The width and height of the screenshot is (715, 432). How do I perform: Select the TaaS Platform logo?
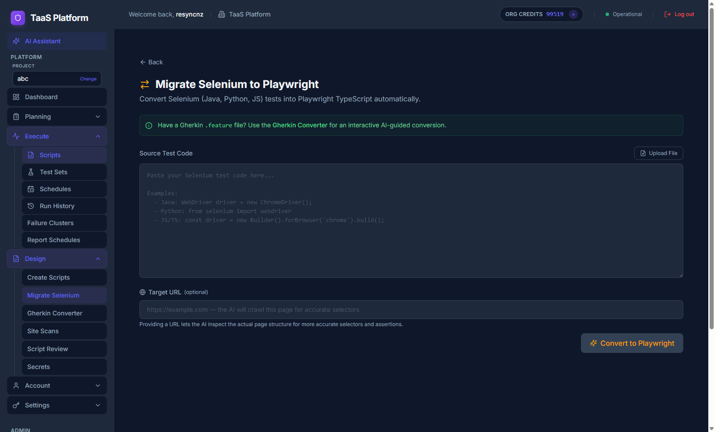tap(18, 18)
